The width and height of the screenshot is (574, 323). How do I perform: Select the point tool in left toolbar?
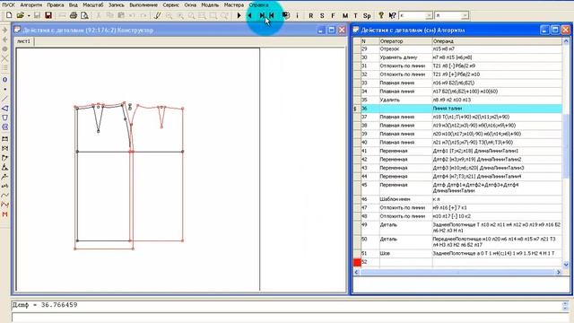pos(4,89)
